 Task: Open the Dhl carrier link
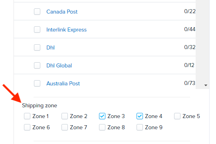click(50, 47)
